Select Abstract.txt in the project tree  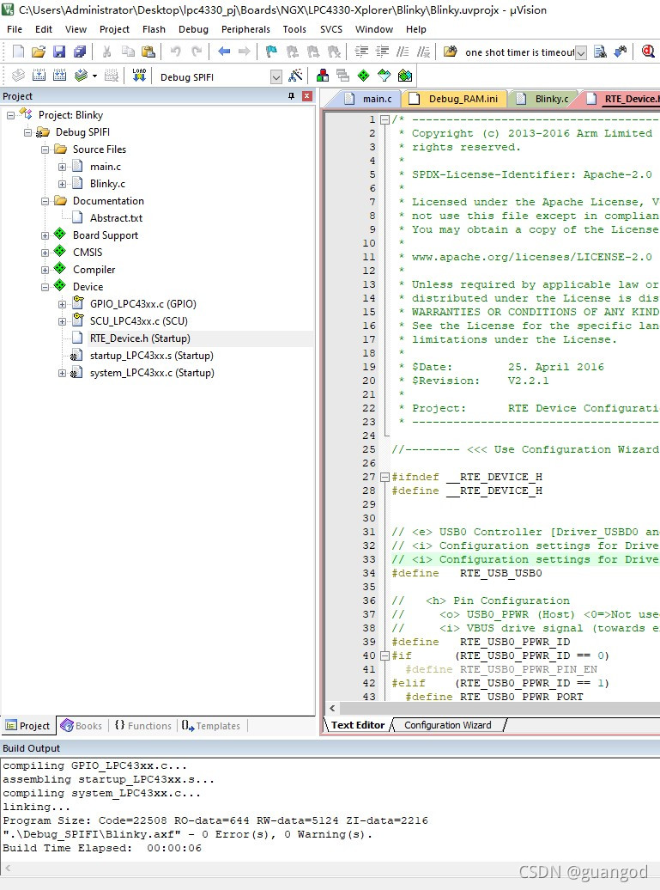116,218
